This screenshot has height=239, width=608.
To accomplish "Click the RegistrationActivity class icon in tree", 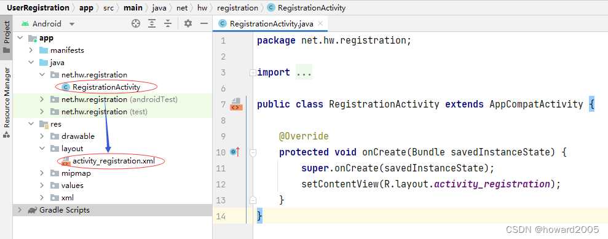I will click(x=65, y=87).
